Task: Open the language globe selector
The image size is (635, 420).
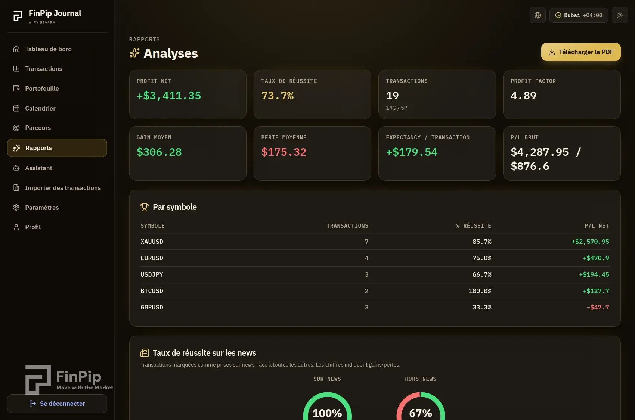Action: coord(538,15)
